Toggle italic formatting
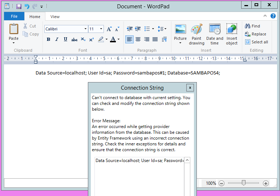The height and width of the screenshot is (196, 280). (57, 39)
